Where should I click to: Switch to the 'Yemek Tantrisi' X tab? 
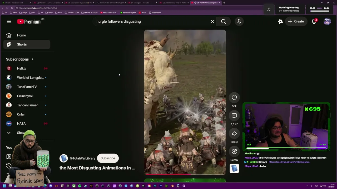coord(111,3)
